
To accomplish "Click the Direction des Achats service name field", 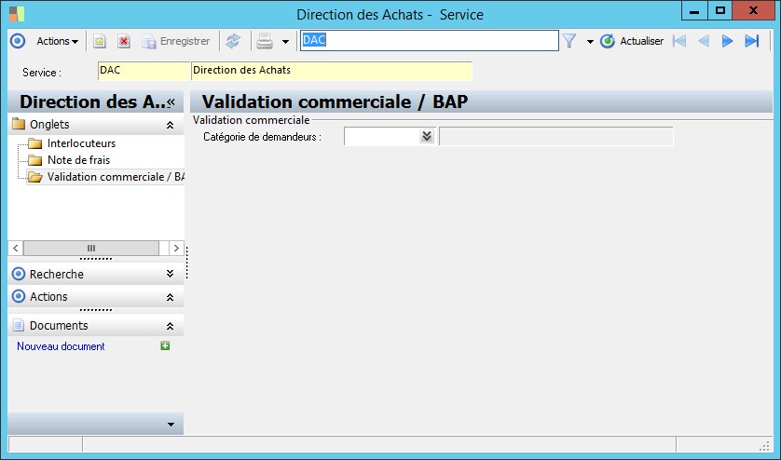I will [331, 71].
